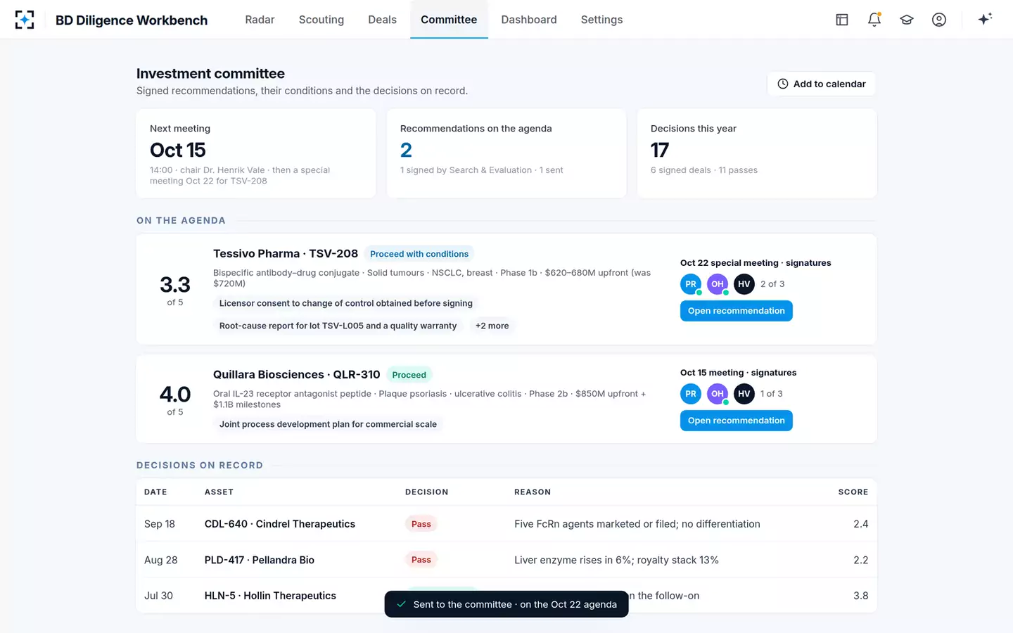
Task: Open the Deals tab
Action: click(x=382, y=20)
